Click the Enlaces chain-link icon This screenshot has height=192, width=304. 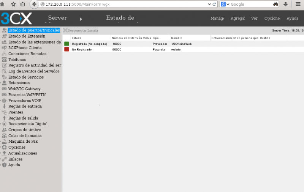(4, 159)
